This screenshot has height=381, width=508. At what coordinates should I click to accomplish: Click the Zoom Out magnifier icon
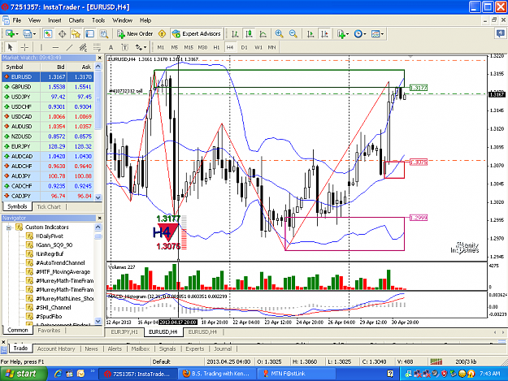(293, 33)
